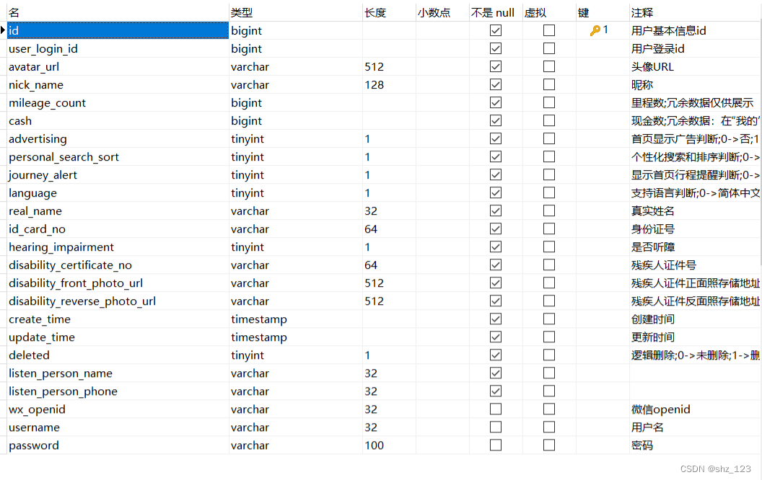
Task: Click the comment 身份证号
Action: coord(652,228)
